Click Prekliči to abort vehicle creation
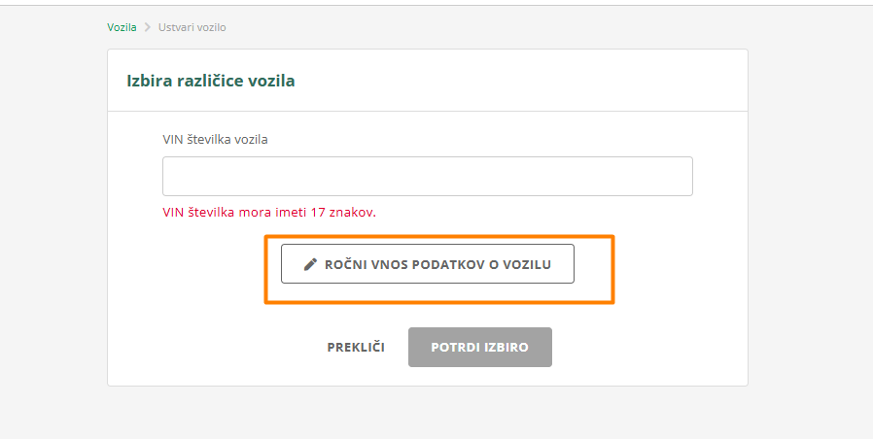This screenshot has height=439, width=873. pos(356,347)
